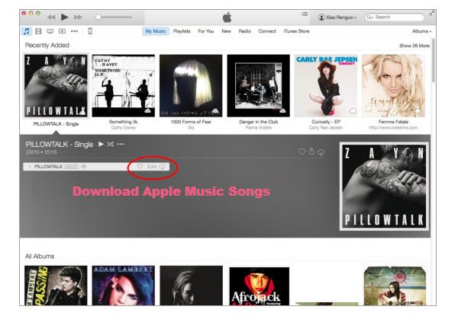Open the dark portrait album cover
This screenshot has height=316, width=458.
[191, 286]
